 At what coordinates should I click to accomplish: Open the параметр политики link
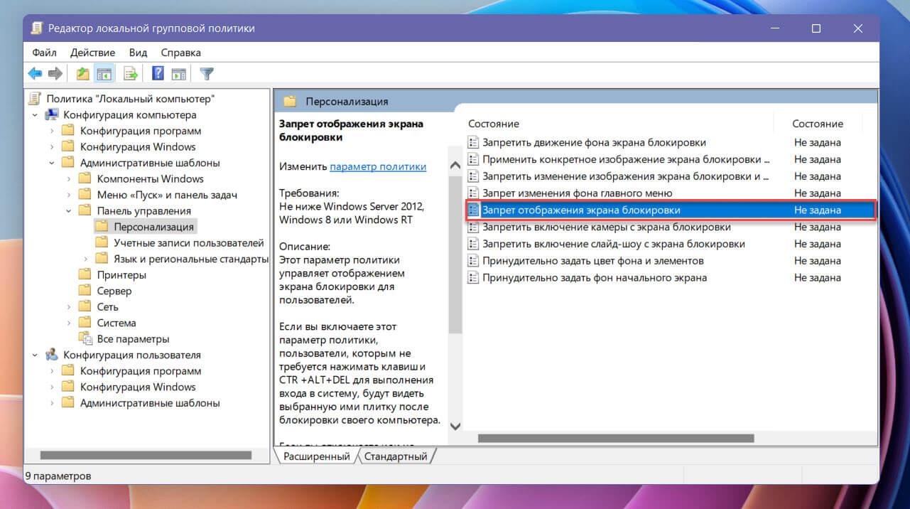378,166
